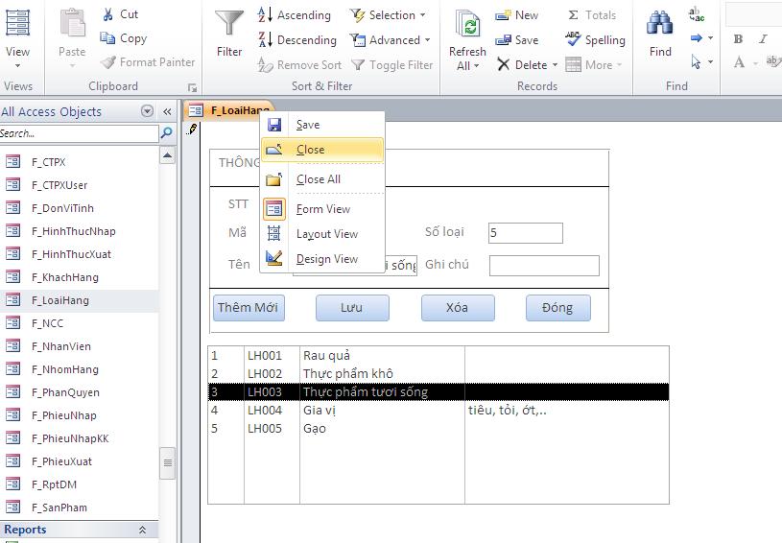
Task: Toggle Italic text formatting
Action: click(763, 39)
